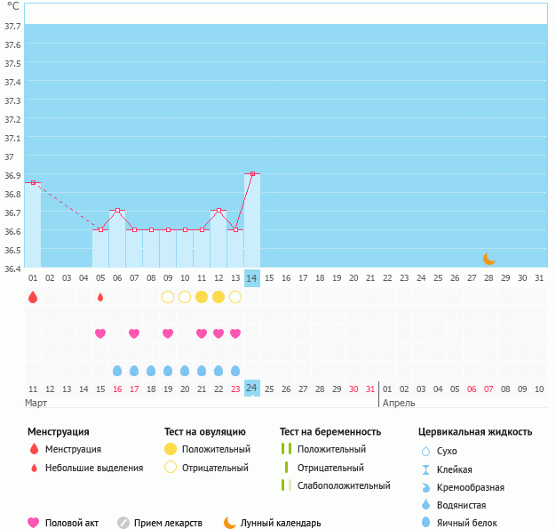Click the menstruation drop on cycle day 01
This screenshot has width=556, height=529.
pos(33,297)
